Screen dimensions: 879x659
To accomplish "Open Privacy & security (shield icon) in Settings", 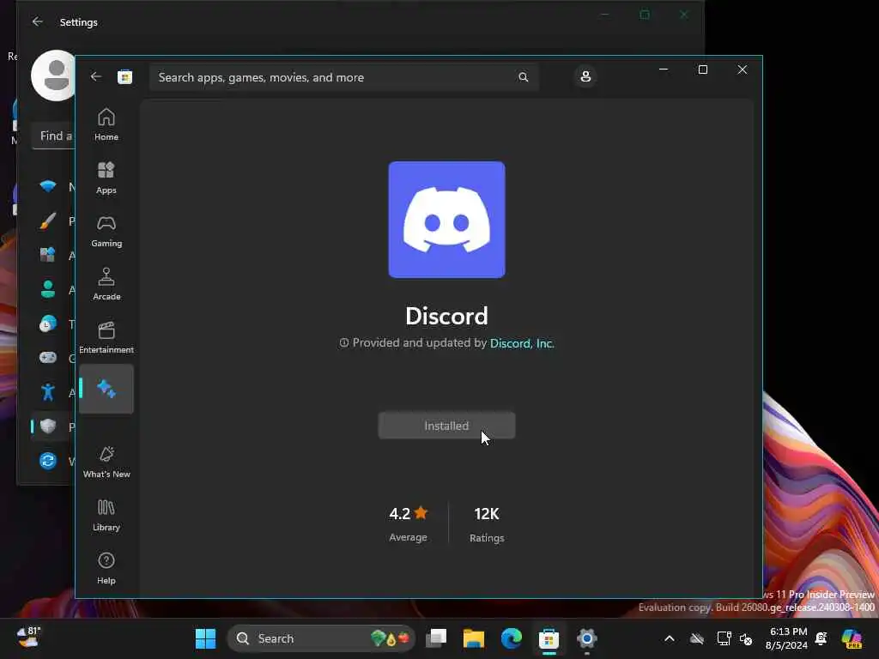I will pos(48,426).
